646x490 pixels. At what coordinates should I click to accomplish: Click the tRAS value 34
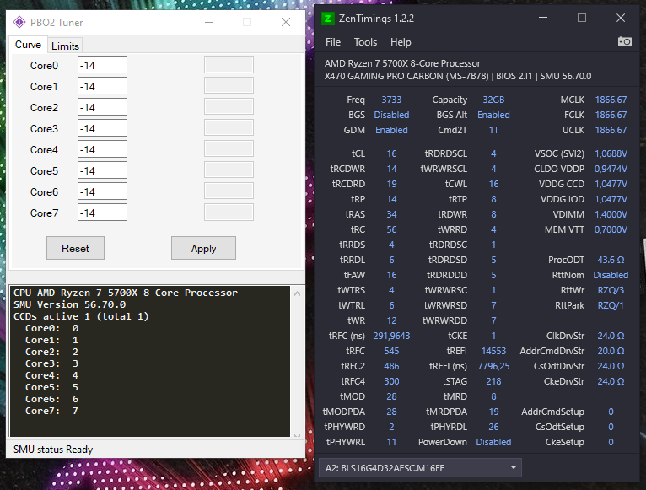pyautogui.click(x=391, y=214)
